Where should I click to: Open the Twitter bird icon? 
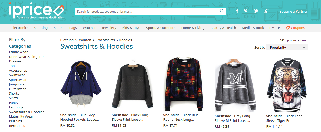256,11
